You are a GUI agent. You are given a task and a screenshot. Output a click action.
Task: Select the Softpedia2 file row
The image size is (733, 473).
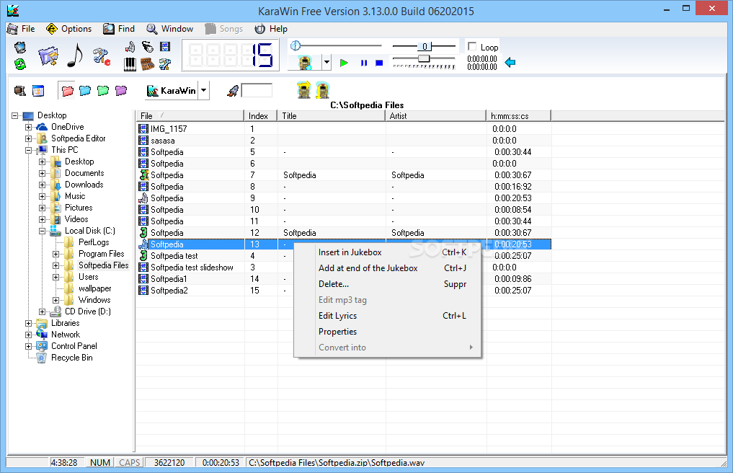pyautogui.click(x=344, y=290)
